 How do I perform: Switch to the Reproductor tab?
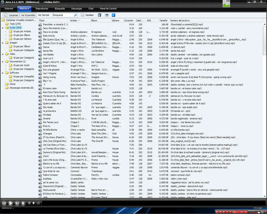pos(42,9)
